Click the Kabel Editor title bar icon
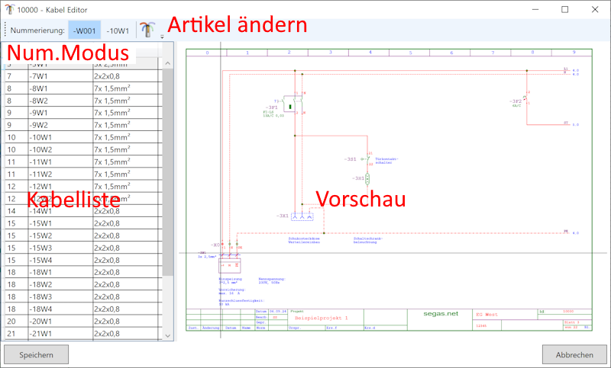611x368 pixels. coord(11,9)
